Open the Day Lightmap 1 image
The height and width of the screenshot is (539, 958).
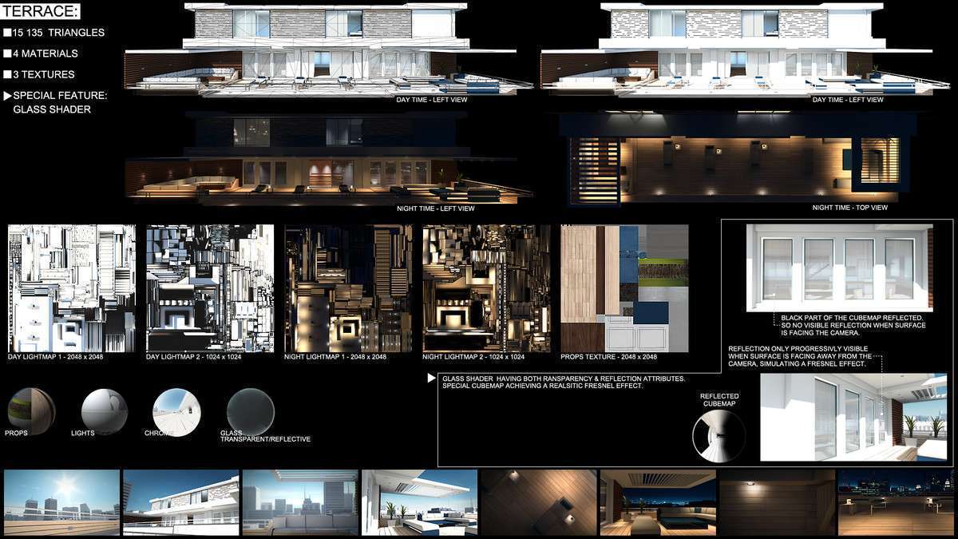pos(72,288)
